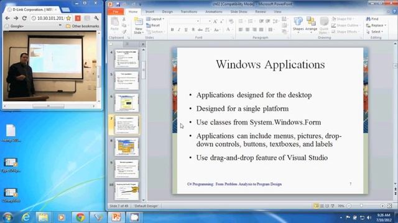Open the Arrange menu
The width and height of the screenshot is (398, 223).
click(311, 24)
